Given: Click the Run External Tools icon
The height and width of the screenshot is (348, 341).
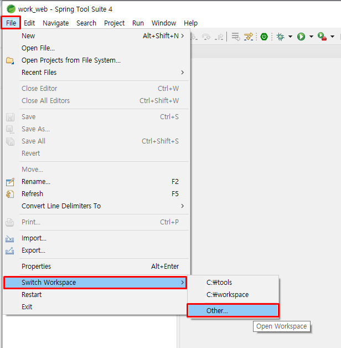Looking at the screenshot, I should [x=322, y=37].
